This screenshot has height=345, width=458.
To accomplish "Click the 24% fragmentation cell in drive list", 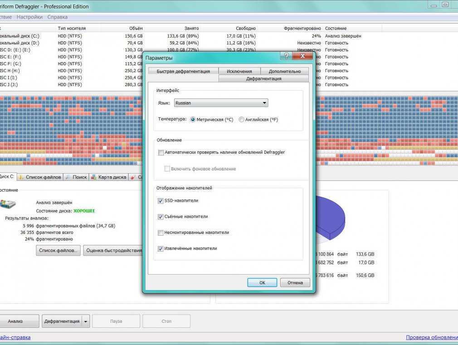I will 316,36.
